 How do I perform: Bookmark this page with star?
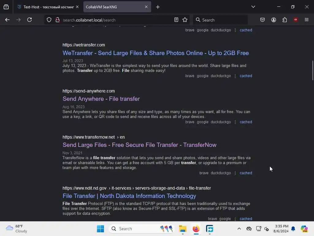tap(185, 20)
